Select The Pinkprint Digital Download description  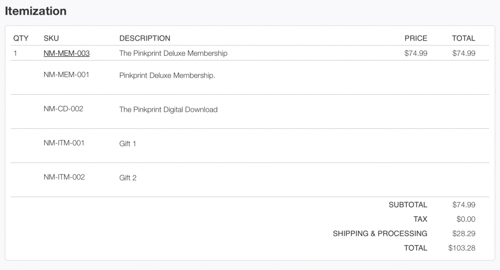[168, 110]
